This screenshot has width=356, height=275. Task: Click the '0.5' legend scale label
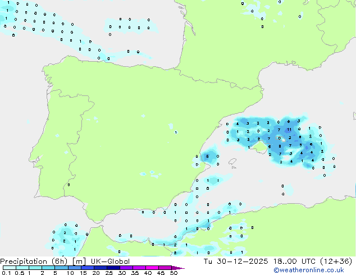tap(19, 273)
